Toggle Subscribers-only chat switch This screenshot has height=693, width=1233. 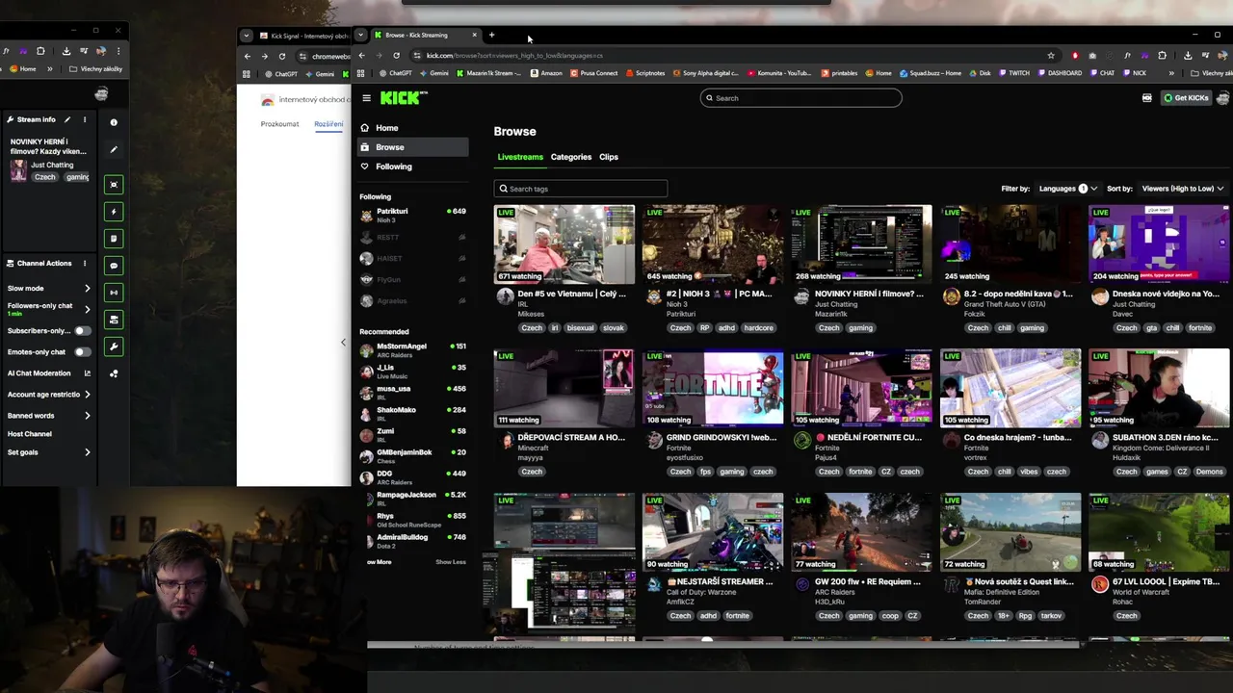(83, 331)
